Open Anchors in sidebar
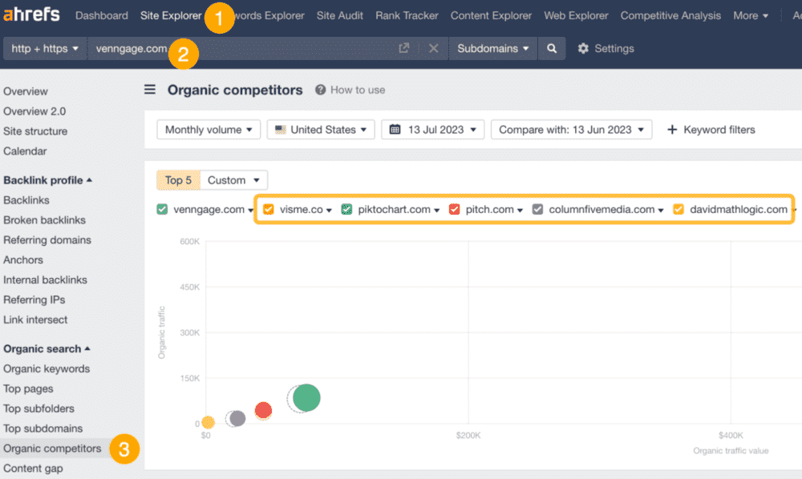 click(x=23, y=260)
